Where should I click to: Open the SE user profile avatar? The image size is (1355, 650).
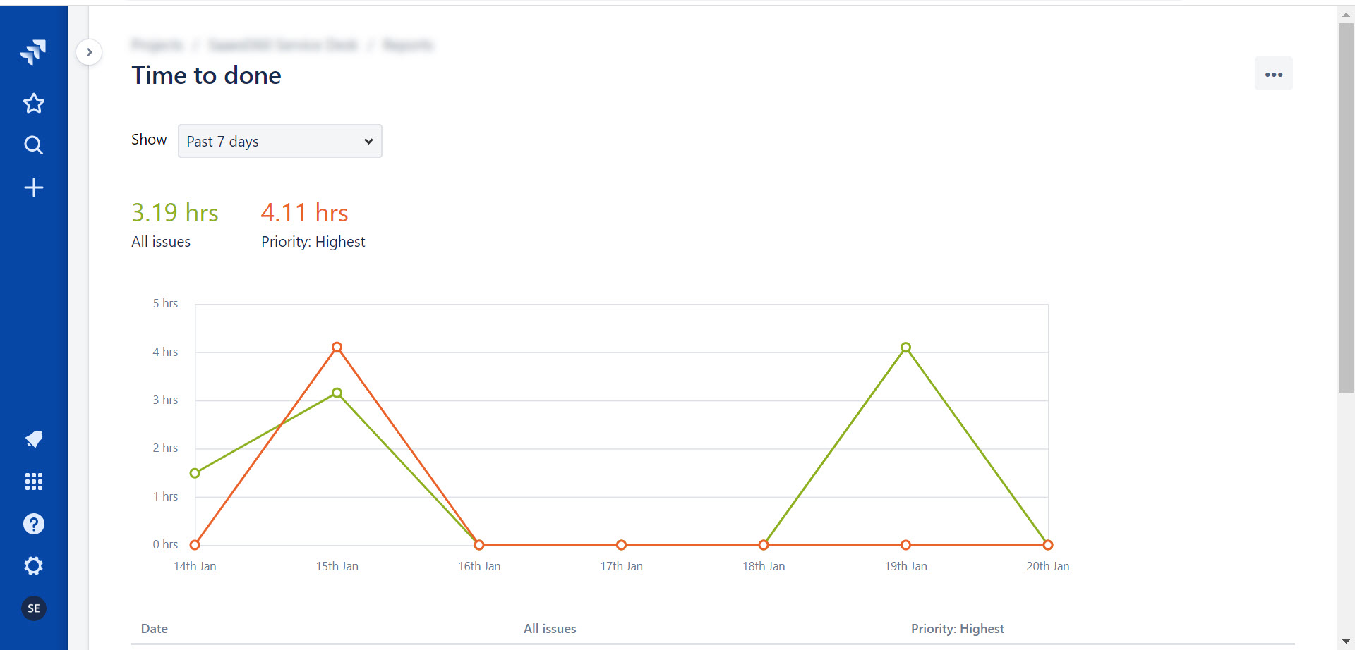pos(33,608)
